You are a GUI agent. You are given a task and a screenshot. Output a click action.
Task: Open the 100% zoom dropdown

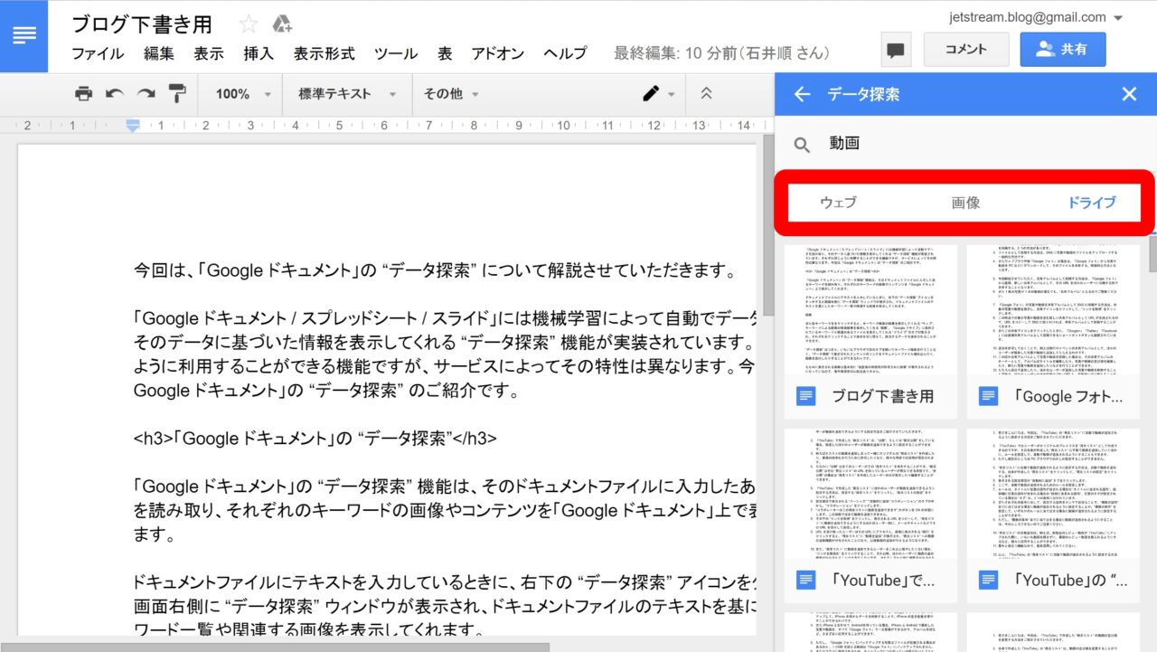pyautogui.click(x=242, y=94)
